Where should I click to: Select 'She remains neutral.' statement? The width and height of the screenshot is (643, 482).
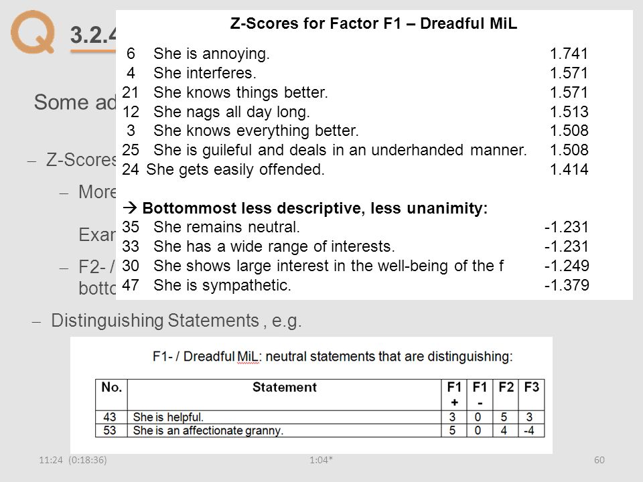[x=226, y=227]
